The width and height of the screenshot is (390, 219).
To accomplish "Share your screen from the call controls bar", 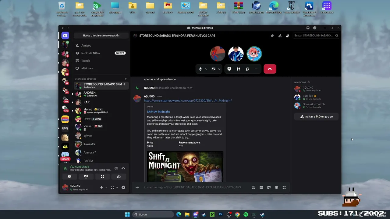I will [x=229, y=69].
